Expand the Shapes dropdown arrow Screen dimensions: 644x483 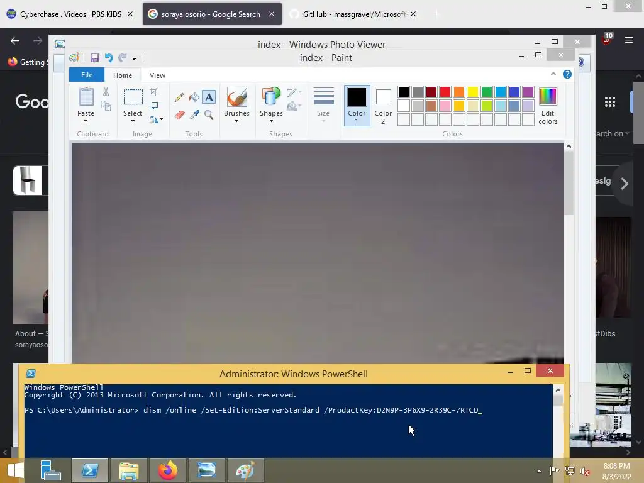(271, 121)
